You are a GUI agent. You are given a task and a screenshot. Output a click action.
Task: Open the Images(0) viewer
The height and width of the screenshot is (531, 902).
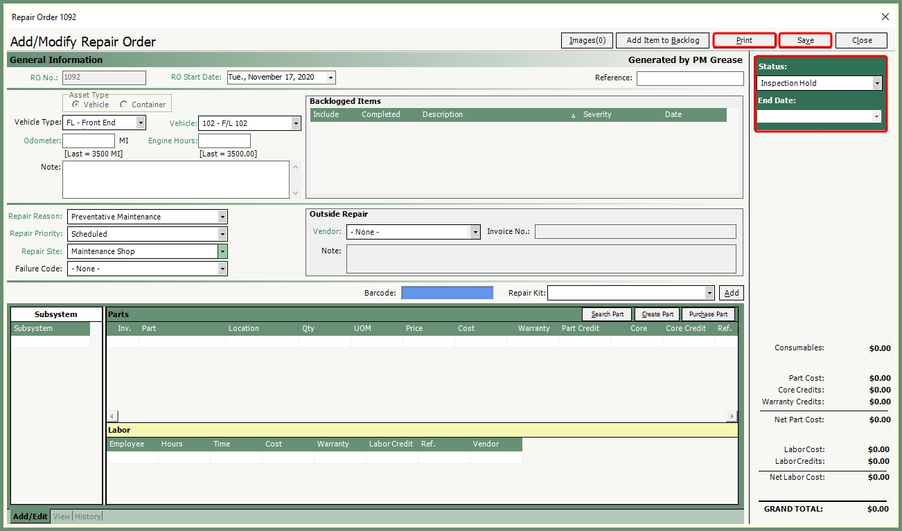587,40
